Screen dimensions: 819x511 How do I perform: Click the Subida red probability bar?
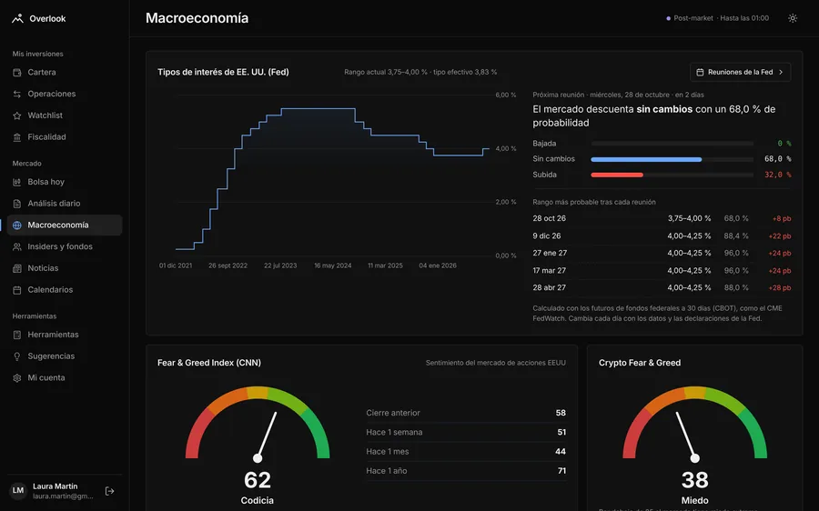[x=617, y=175]
